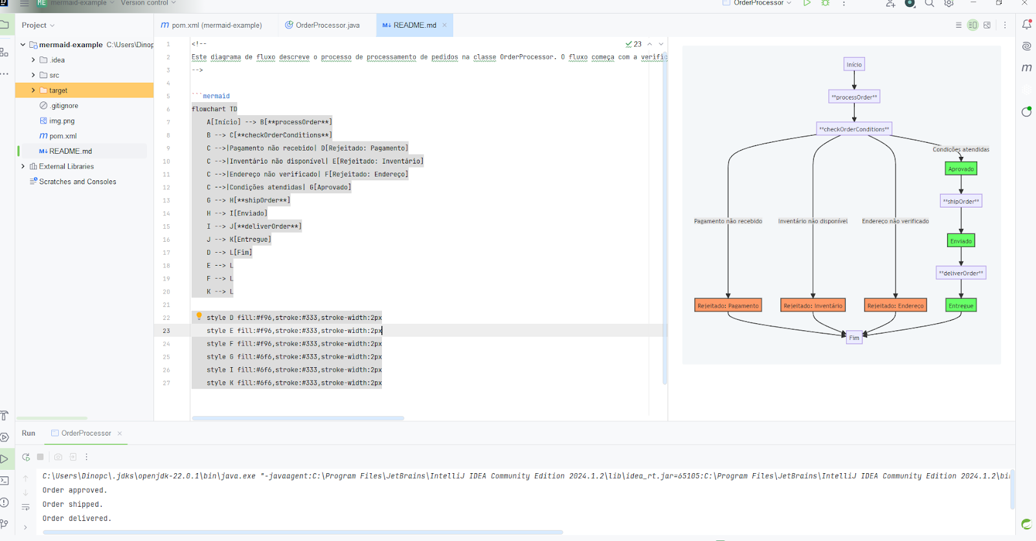
Task: Click the Aprovado node in preview
Action: (x=961, y=169)
